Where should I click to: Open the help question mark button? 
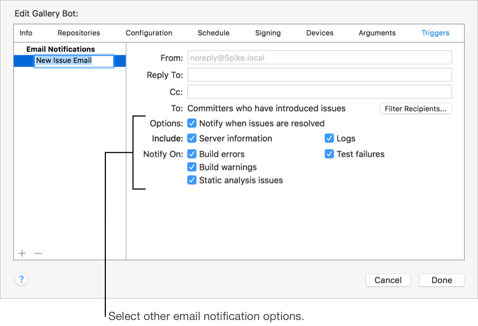click(x=21, y=280)
